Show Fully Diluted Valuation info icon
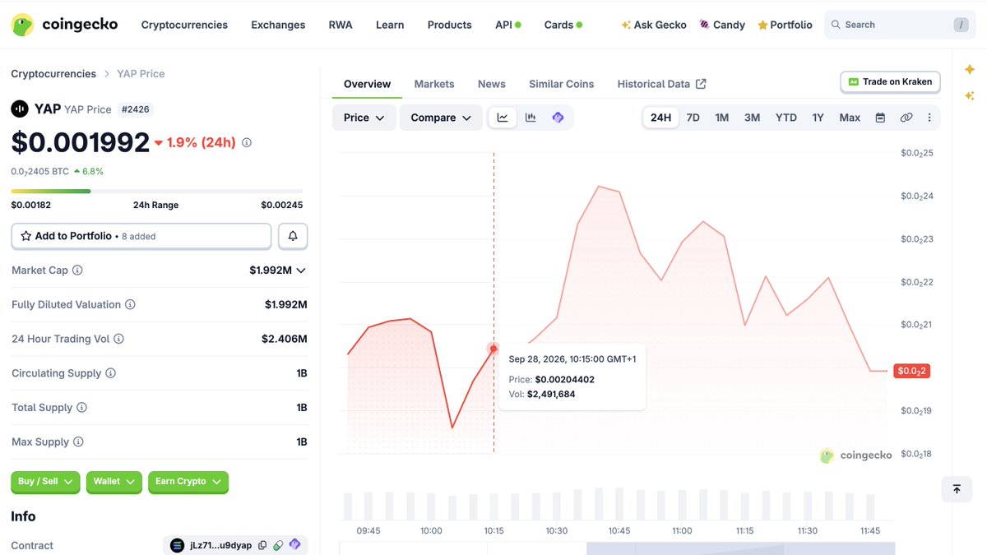987x555 pixels. (x=130, y=304)
